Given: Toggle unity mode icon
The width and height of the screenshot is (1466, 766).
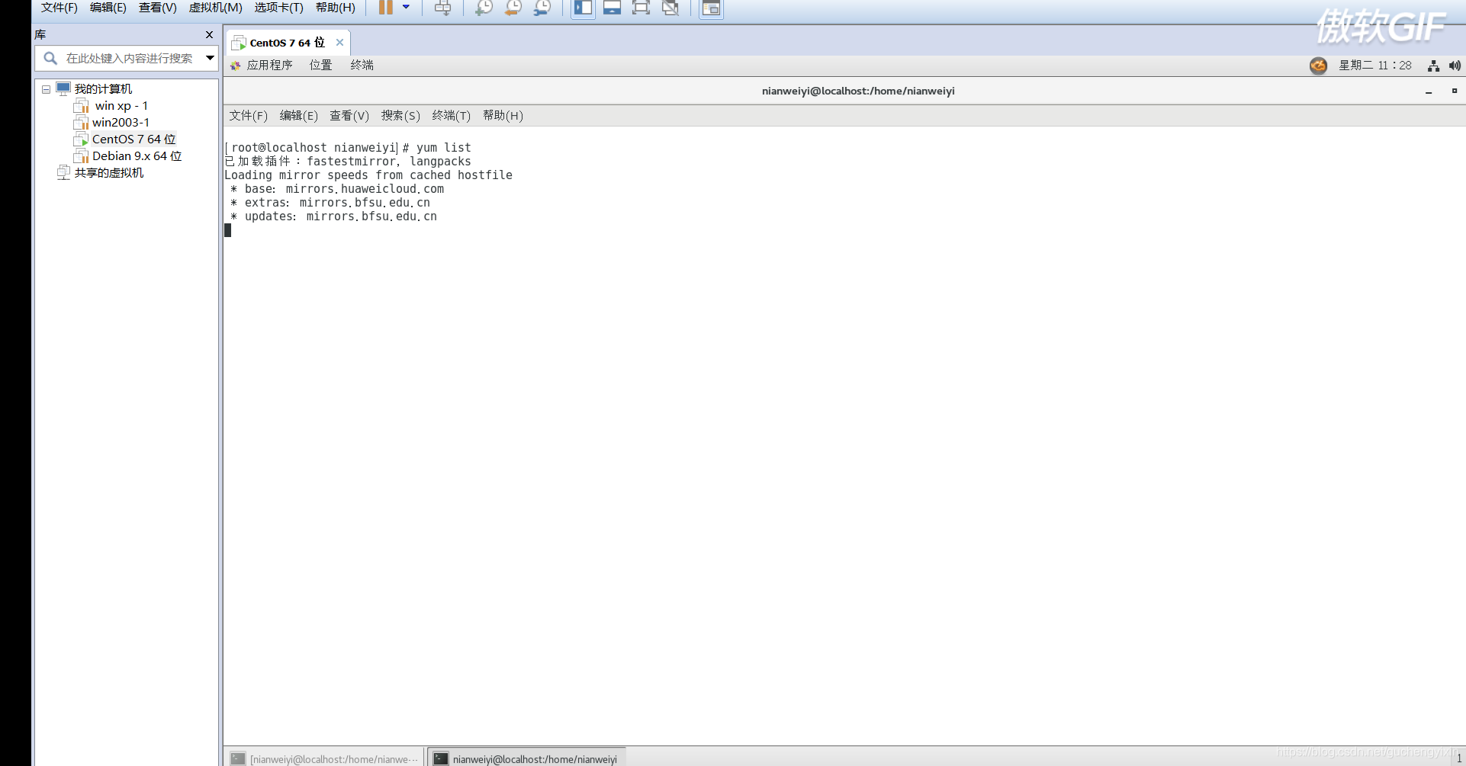Looking at the screenshot, I should tap(670, 8).
